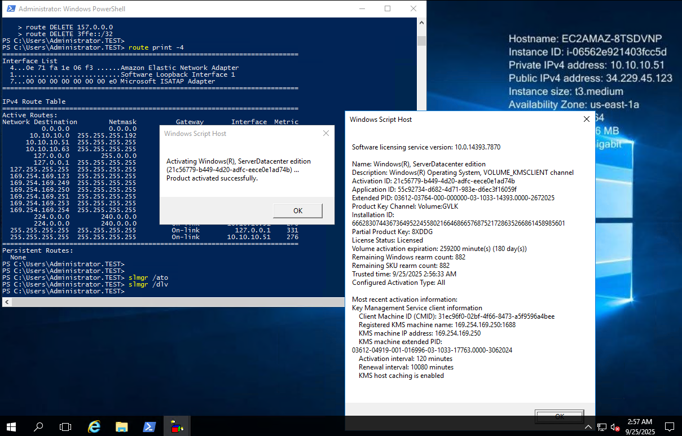The width and height of the screenshot is (682, 436).
Task: Click PowerShell horizontal scrollbar left arrow
Action: 6,302
